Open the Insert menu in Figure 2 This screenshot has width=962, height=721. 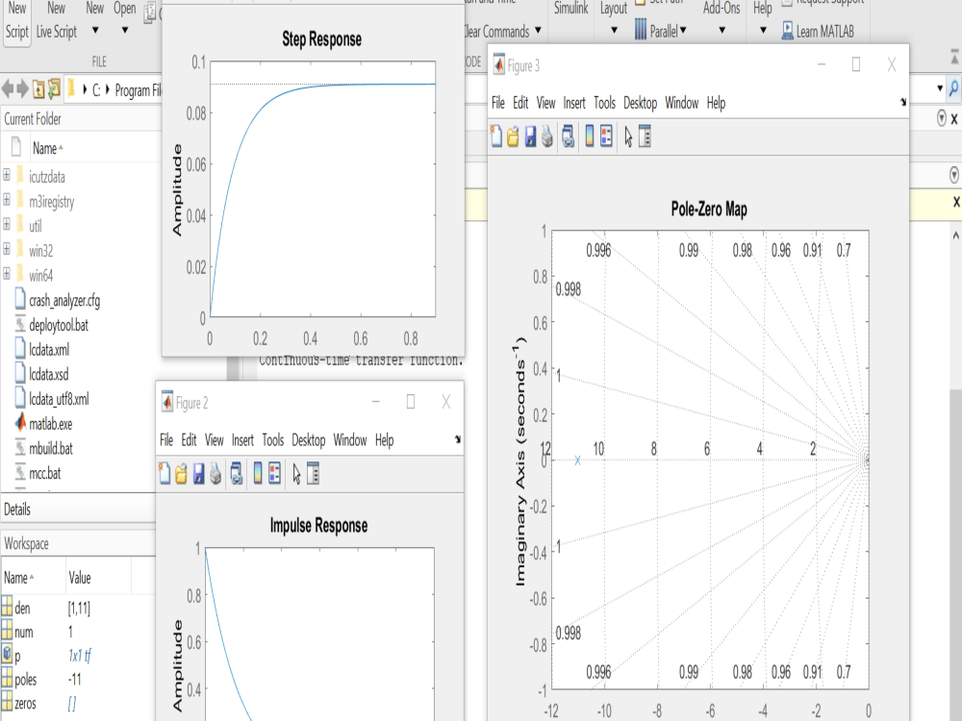click(x=241, y=440)
